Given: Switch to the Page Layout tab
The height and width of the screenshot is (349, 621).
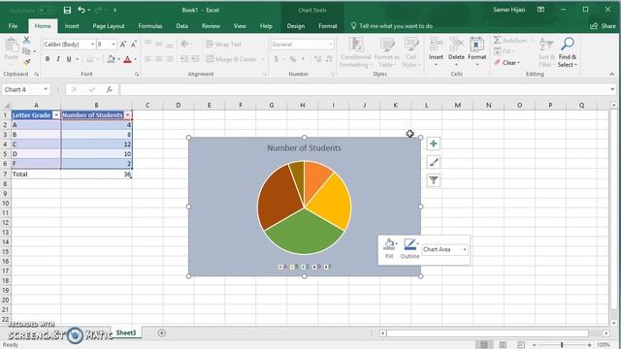Looking at the screenshot, I should [109, 26].
